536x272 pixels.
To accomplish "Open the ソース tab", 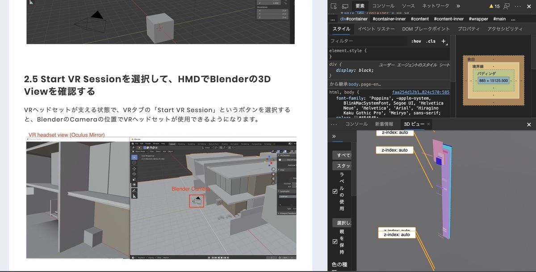I will pos(408,6).
